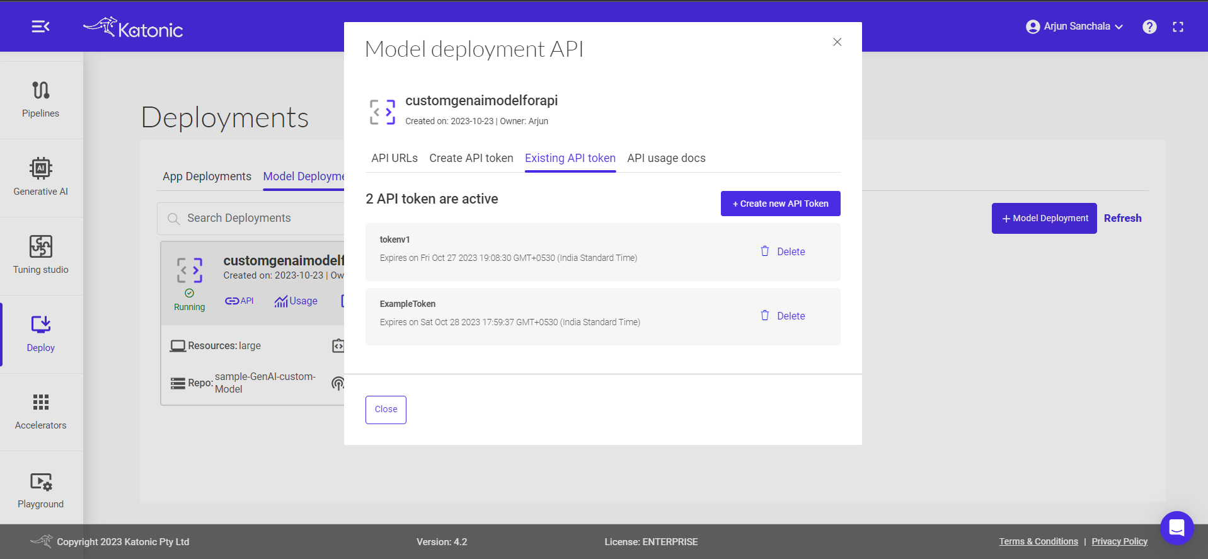The height and width of the screenshot is (559, 1208).
Task: Switch to the Create API token tab
Action: pyautogui.click(x=471, y=158)
